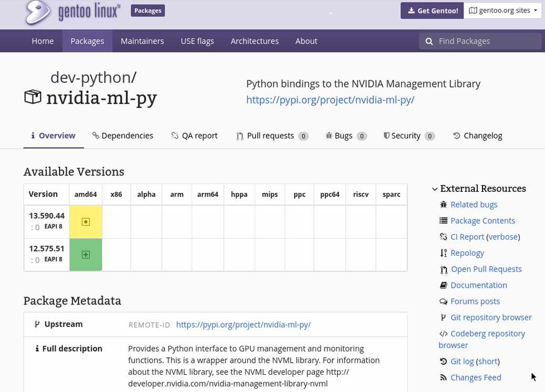Click version 12.575.51 in the table
Image resolution: width=545 pixels, height=392 pixels.
[47, 249]
